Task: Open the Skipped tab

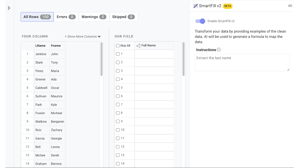Action: (123, 17)
